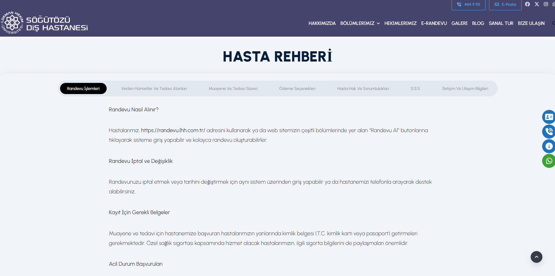The width and height of the screenshot is (555, 276).
Task: Click the floating phone call icon
Action: click(x=549, y=132)
